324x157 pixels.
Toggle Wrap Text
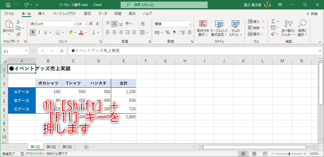pos(143,24)
